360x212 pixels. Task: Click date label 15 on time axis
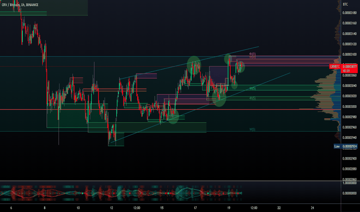pos(162,208)
